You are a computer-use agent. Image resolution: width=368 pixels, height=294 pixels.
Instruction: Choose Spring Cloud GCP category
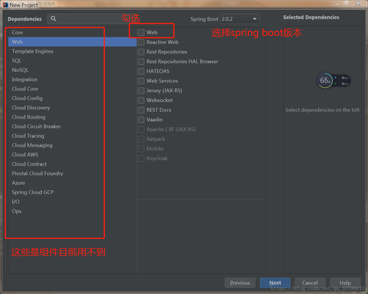click(x=72, y=192)
